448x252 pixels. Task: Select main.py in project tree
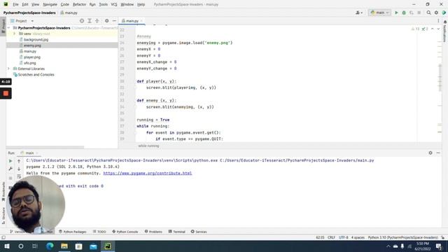(x=29, y=51)
